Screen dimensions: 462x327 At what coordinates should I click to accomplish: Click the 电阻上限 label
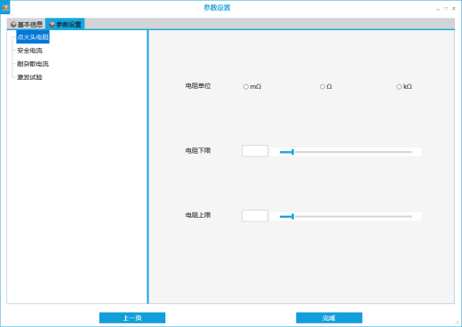[x=198, y=215]
